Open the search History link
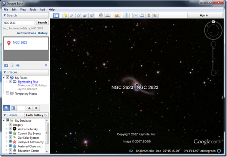The height and width of the screenshot is (157, 227). coord(43,33)
